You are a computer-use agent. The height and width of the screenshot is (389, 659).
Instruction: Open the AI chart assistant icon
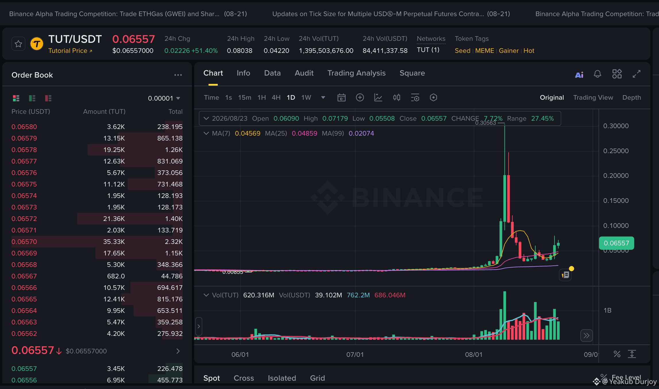point(579,74)
